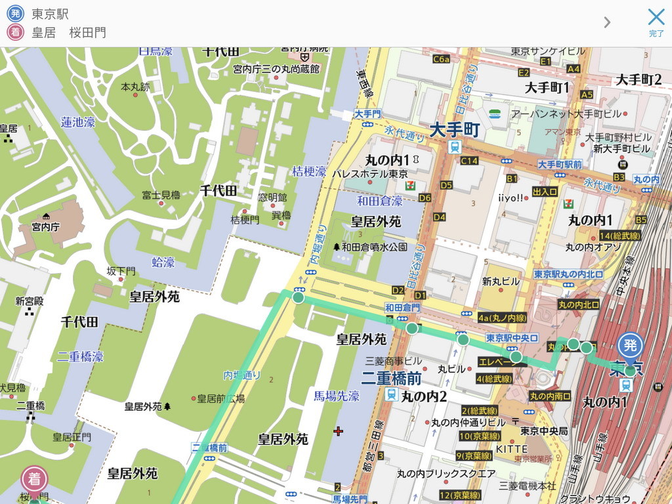Tap the D4 exit marker
This screenshot has height=504, width=672.
pyautogui.click(x=439, y=217)
